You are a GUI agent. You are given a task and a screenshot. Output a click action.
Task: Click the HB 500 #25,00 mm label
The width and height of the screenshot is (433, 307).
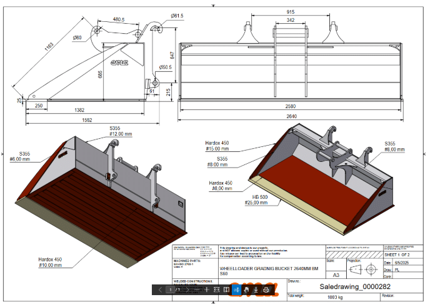pos(256,200)
